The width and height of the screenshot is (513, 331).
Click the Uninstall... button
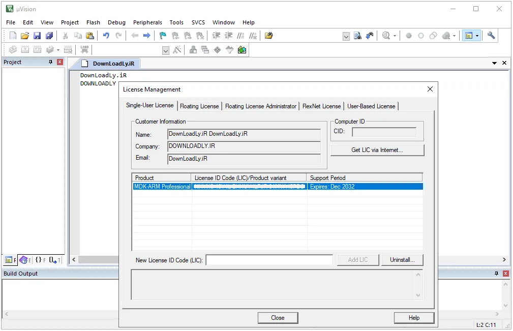click(402, 260)
